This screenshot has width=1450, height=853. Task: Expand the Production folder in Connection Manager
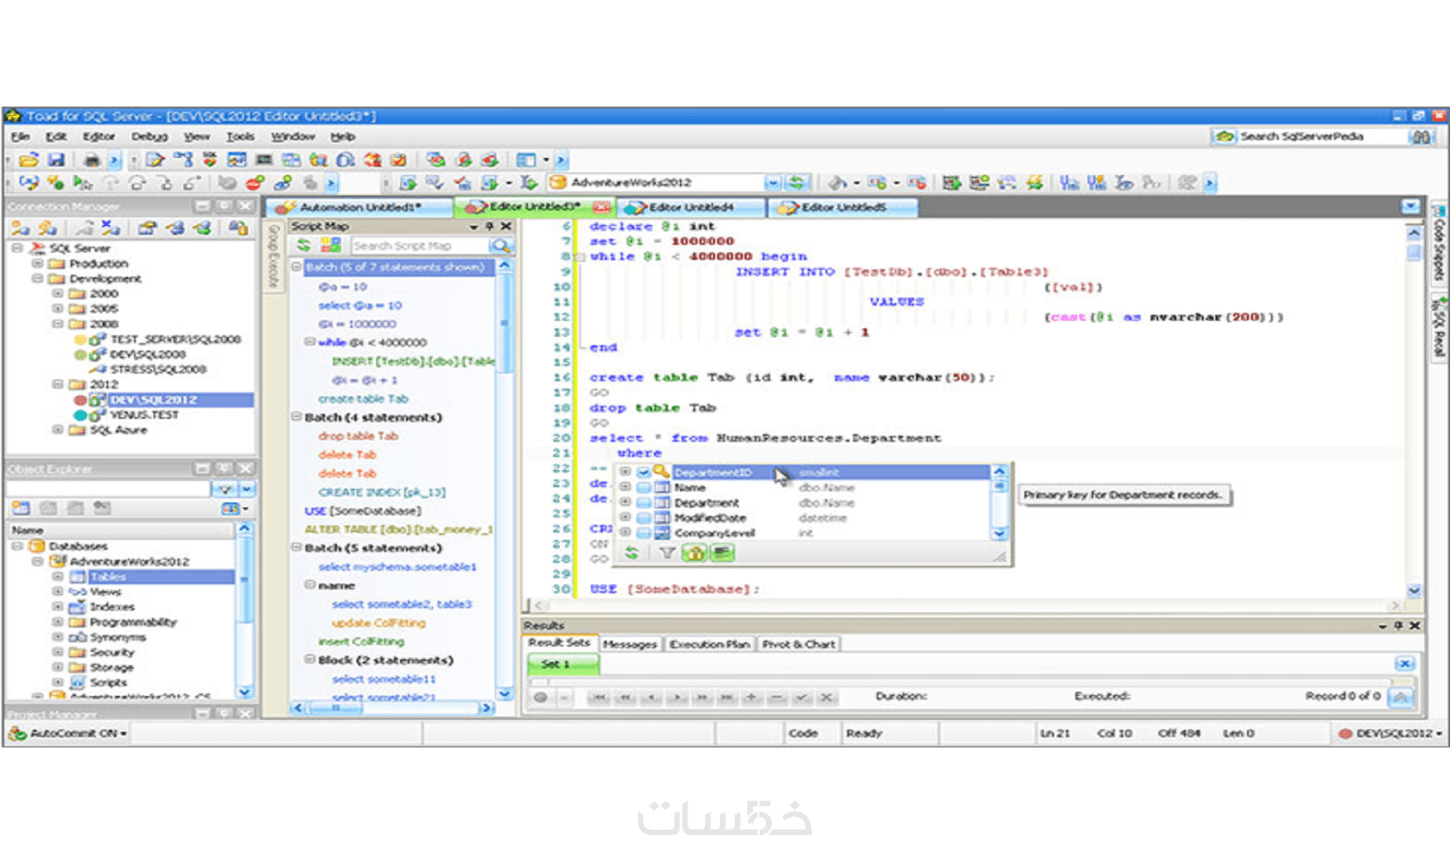click(38, 264)
